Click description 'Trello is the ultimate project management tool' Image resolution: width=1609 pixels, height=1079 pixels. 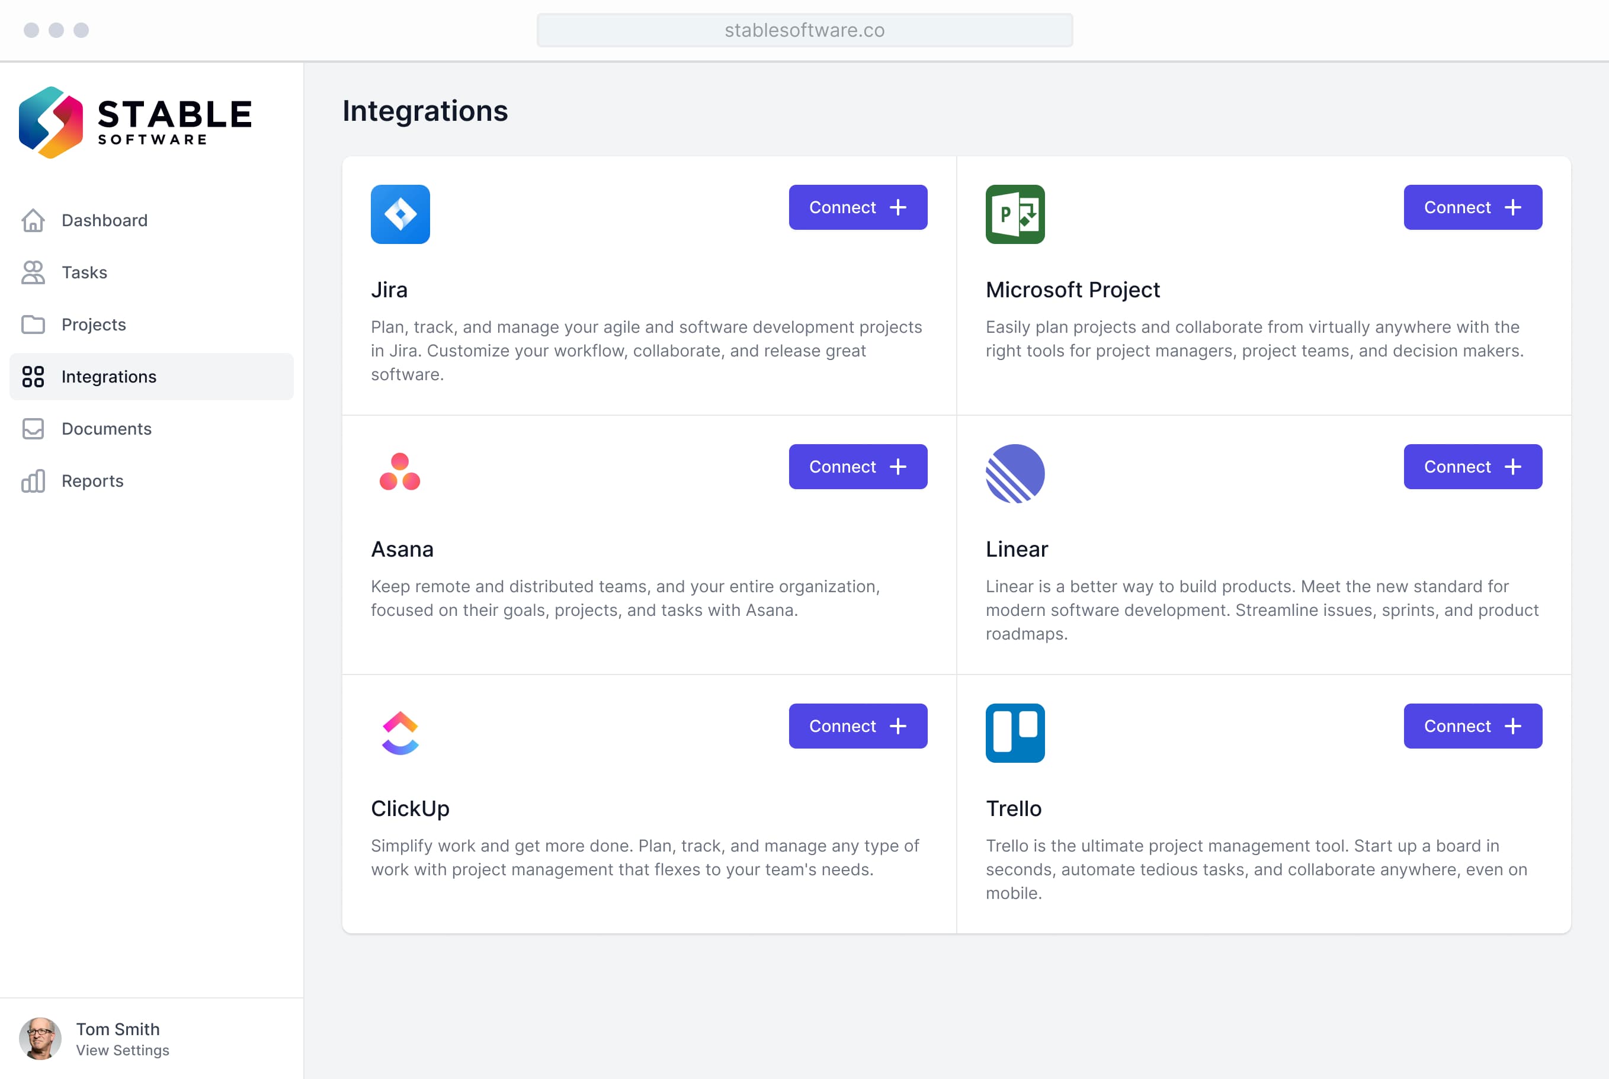(1257, 869)
